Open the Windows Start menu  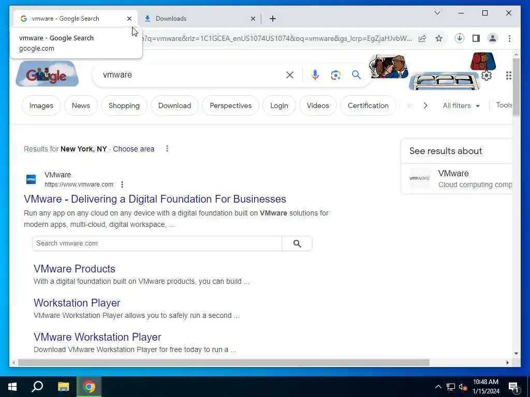click(x=12, y=387)
